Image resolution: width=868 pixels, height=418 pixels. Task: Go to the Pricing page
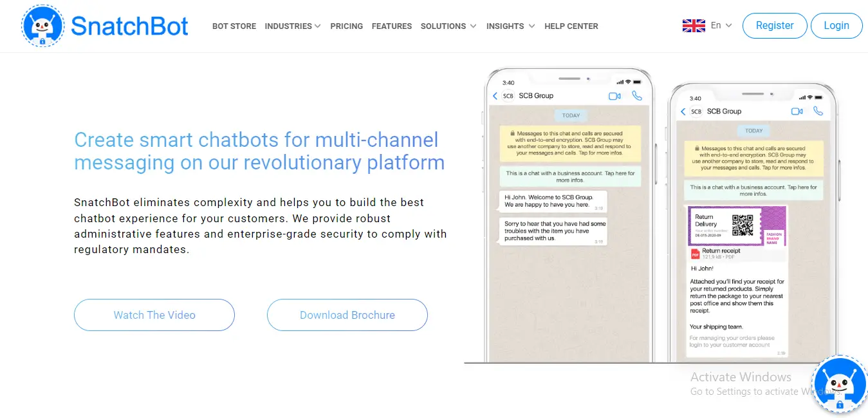[347, 26]
